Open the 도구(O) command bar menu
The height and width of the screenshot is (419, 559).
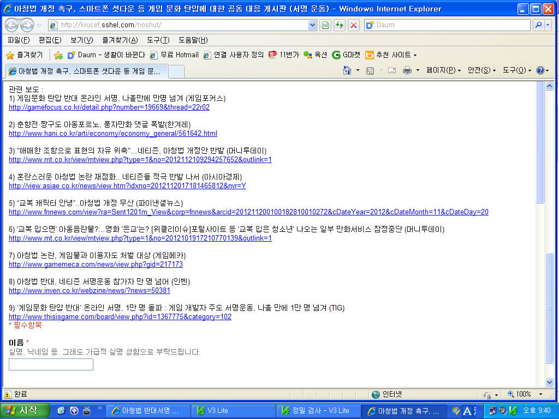[x=517, y=70]
